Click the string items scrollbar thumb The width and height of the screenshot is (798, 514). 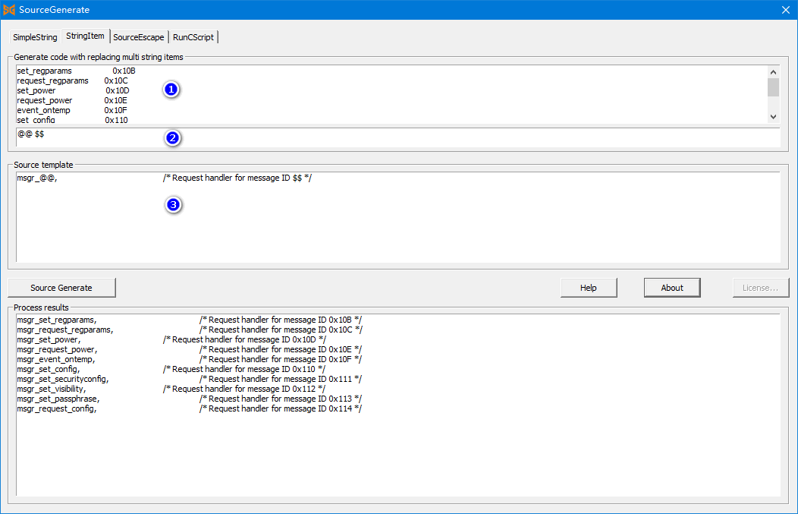pyautogui.click(x=773, y=87)
